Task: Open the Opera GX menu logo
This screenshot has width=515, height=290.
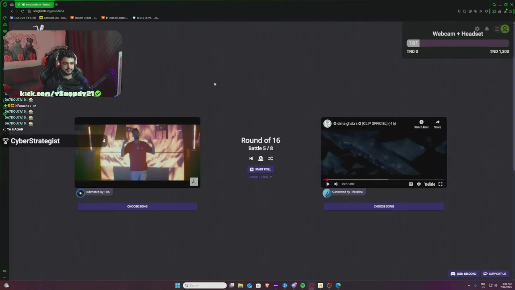Action: (5, 4)
